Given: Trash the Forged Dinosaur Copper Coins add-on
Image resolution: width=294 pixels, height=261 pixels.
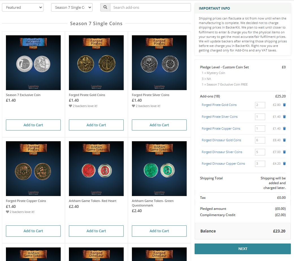Looking at the screenshot, I should tap(284, 164).
